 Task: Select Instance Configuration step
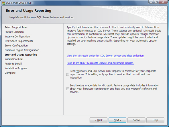pos(17,36)
